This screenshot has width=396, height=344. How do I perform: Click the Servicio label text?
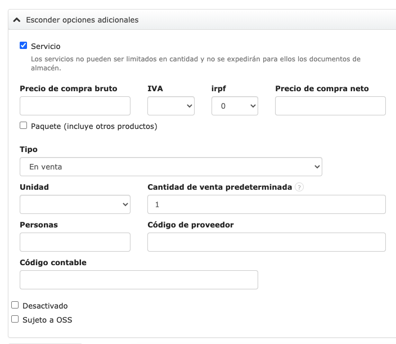(46, 46)
